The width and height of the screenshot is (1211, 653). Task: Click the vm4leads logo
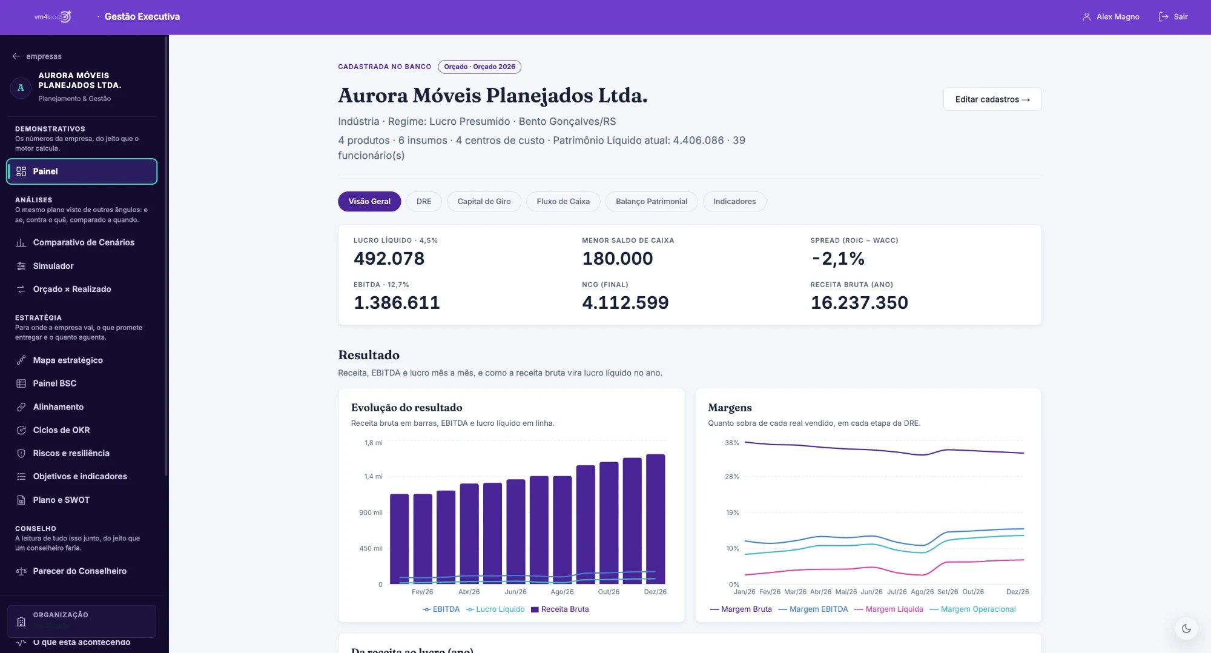[53, 17]
